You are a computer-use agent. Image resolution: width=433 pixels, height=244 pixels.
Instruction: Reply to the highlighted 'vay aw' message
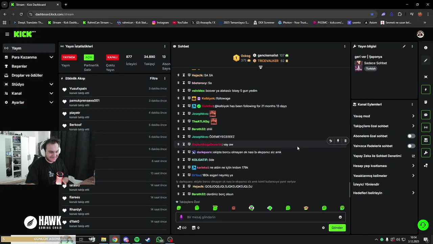tap(331, 141)
